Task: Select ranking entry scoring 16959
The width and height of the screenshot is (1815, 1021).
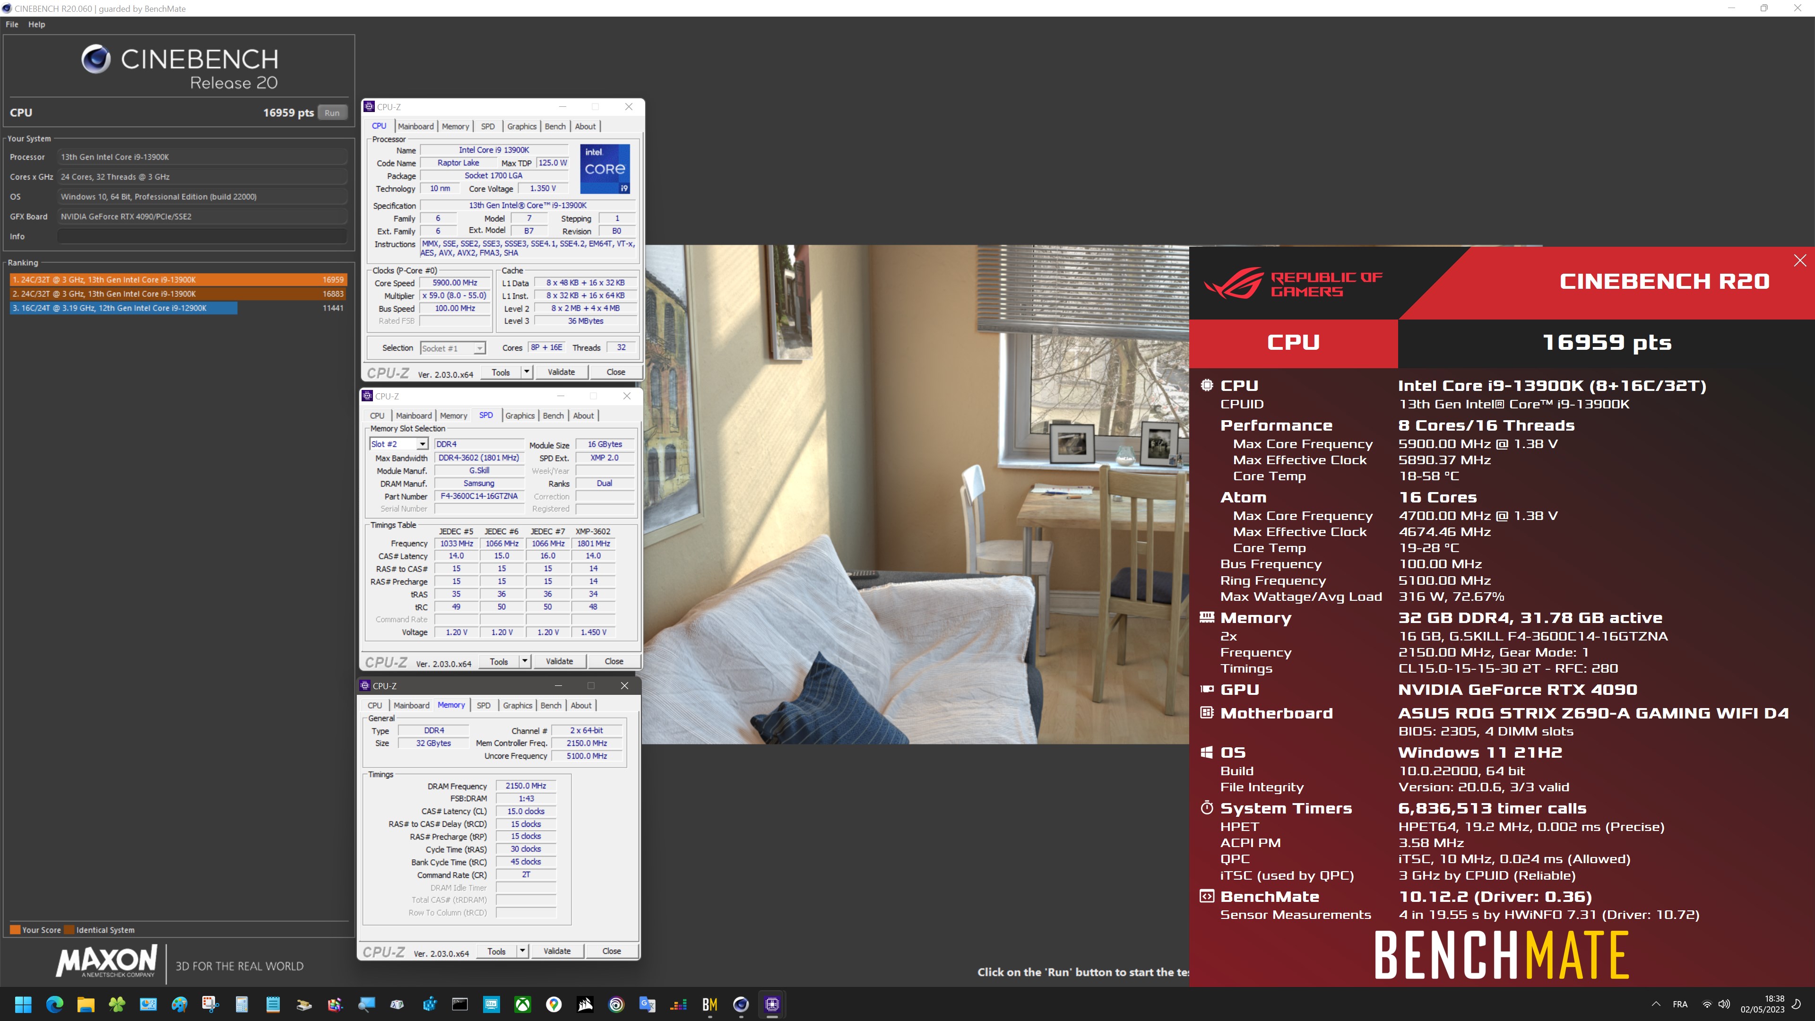Action: click(178, 280)
